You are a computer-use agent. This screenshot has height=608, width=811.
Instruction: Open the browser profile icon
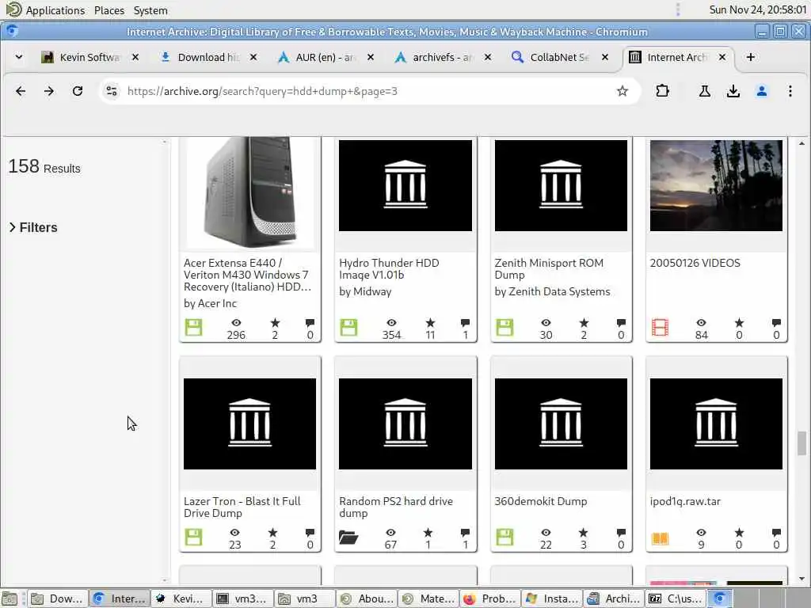761,92
